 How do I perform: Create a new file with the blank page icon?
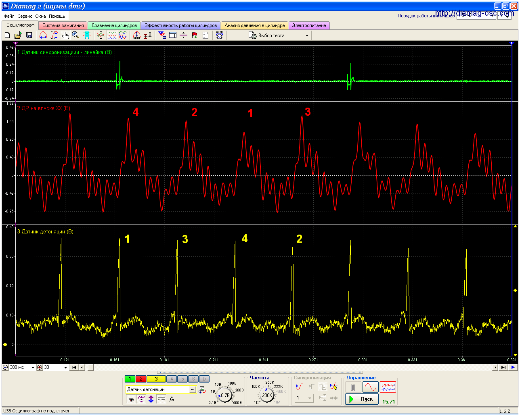[x=7, y=35]
